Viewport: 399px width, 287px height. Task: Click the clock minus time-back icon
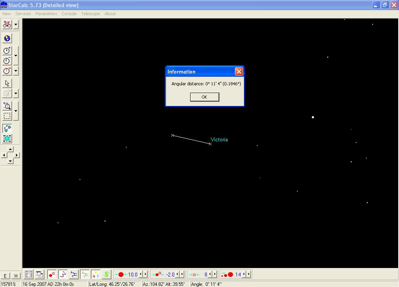click(x=7, y=61)
